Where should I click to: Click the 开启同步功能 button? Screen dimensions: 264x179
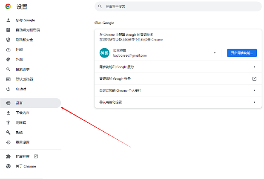[x=241, y=53]
